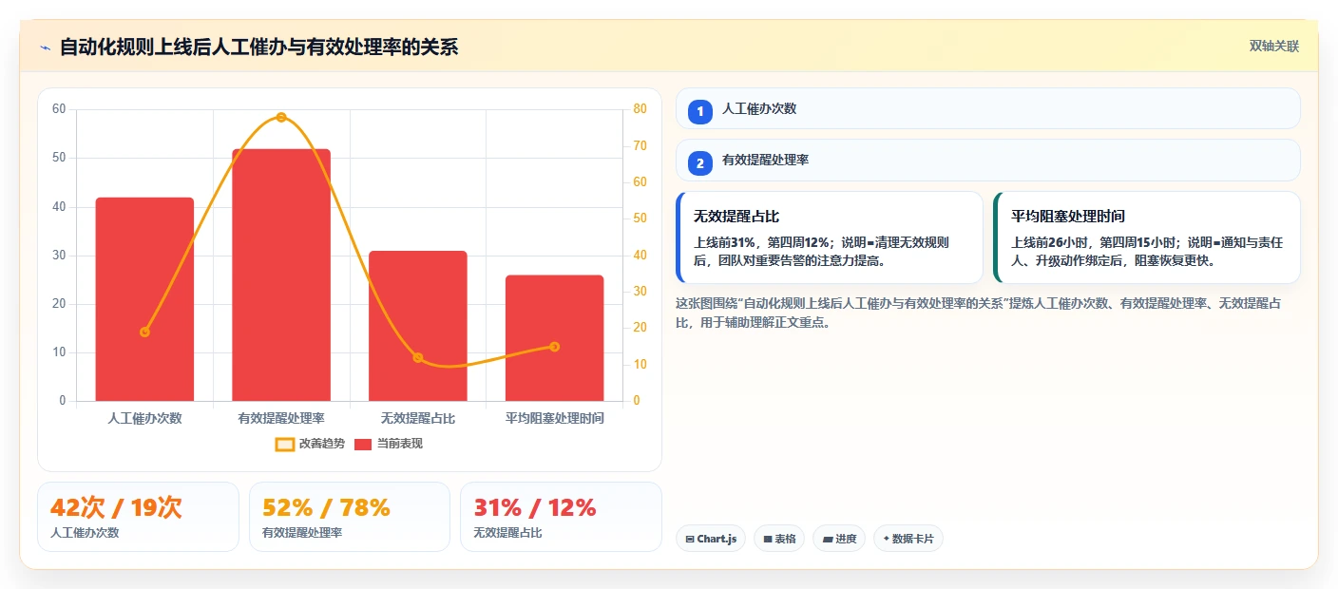Screen dimensions: 1338x589
Task: Click the 表格 tag
Action: 779,539
